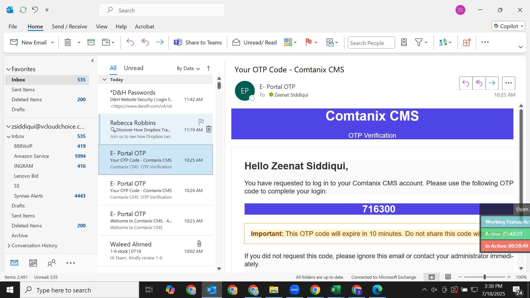530x298 pixels.
Task: Click the main Search box
Action: click(x=162, y=10)
